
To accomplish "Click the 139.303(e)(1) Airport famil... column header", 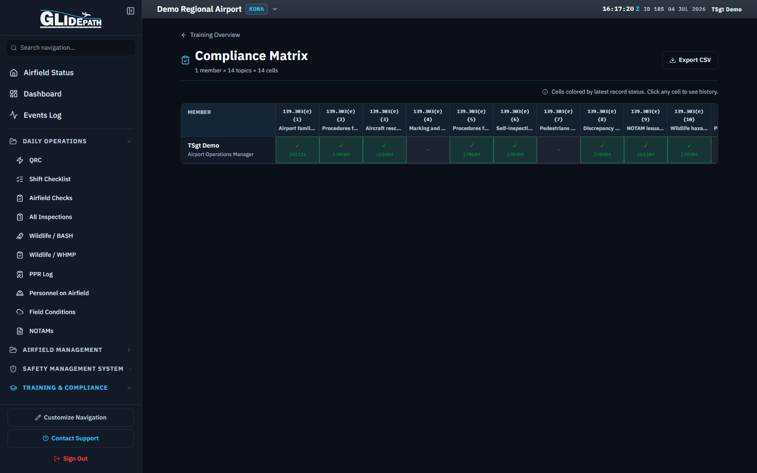I will click(x=297, y=120).
